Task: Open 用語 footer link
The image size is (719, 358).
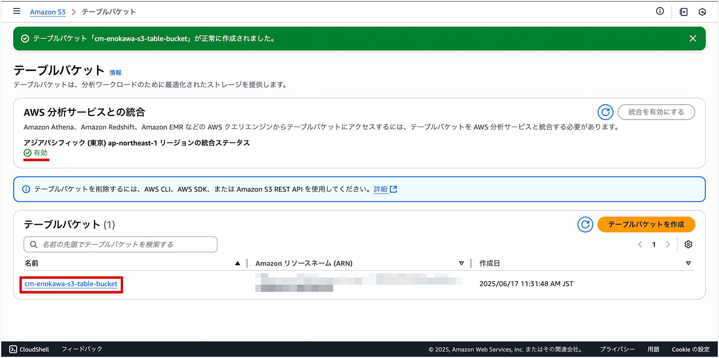Action: (x=653, y=349)
